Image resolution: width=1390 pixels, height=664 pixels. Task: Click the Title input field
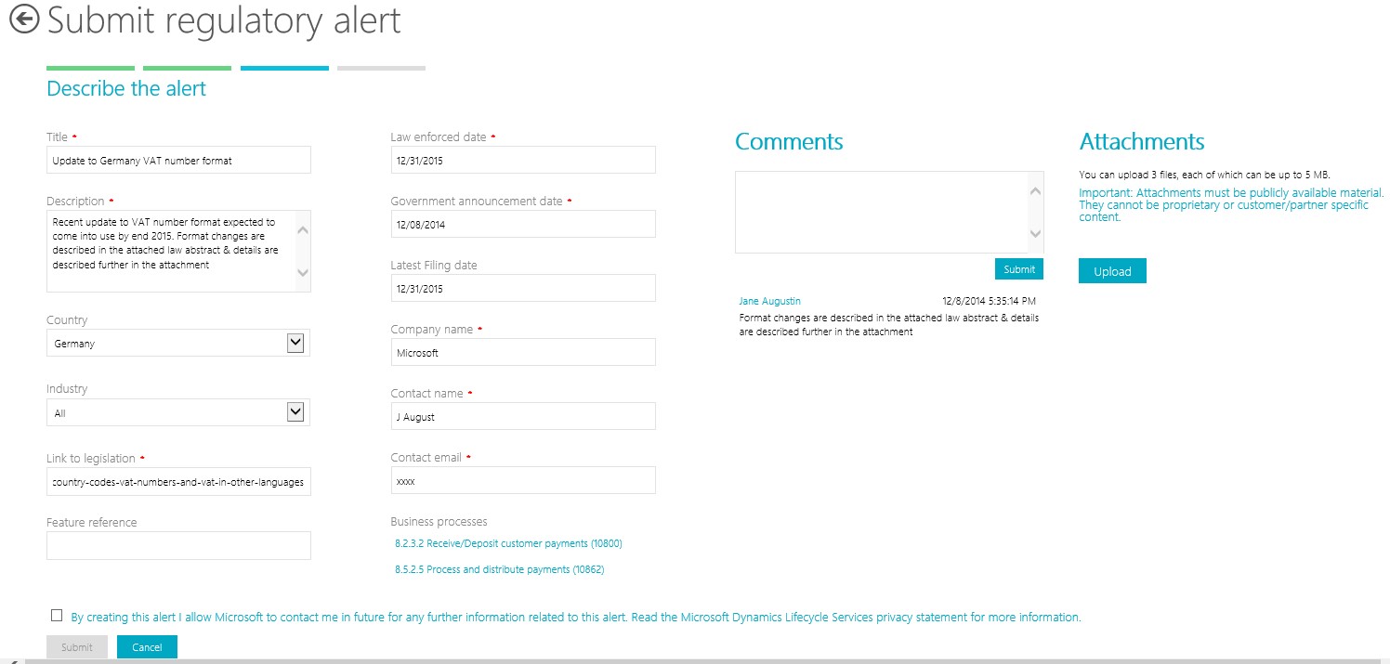coord(178,161)
